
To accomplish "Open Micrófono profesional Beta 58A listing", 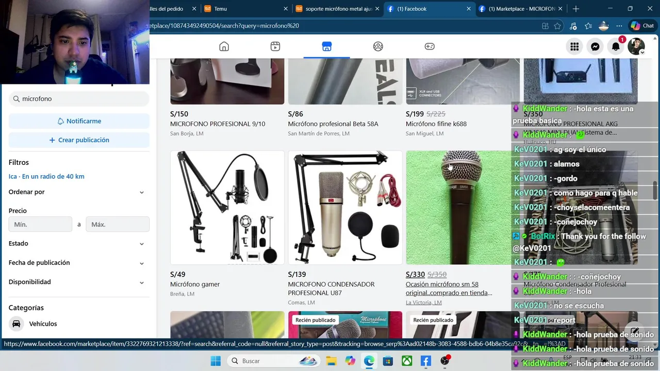I will click(333, 124).
